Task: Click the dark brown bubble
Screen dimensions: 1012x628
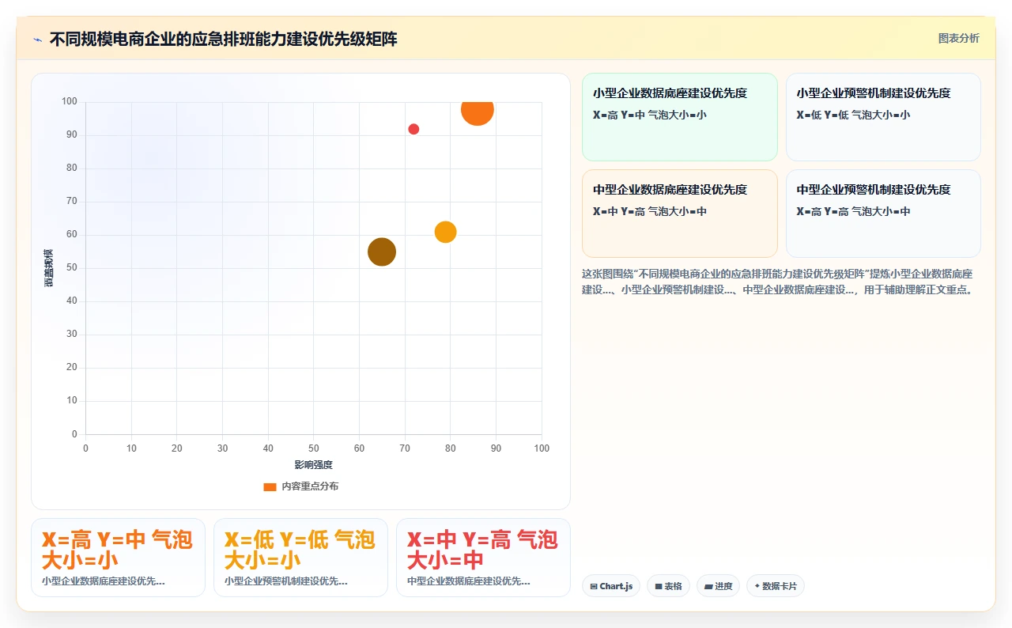Action: click(x=382, y=252)
